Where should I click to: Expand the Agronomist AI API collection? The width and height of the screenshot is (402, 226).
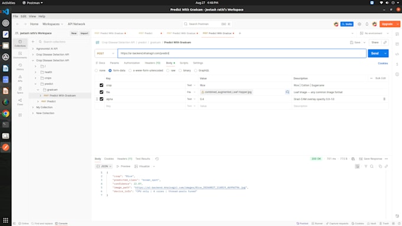(x=33, y=48)
